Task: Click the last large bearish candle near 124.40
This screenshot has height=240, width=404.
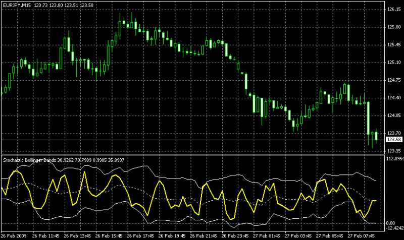Action: pyautogui.click(x=369, y=118)
